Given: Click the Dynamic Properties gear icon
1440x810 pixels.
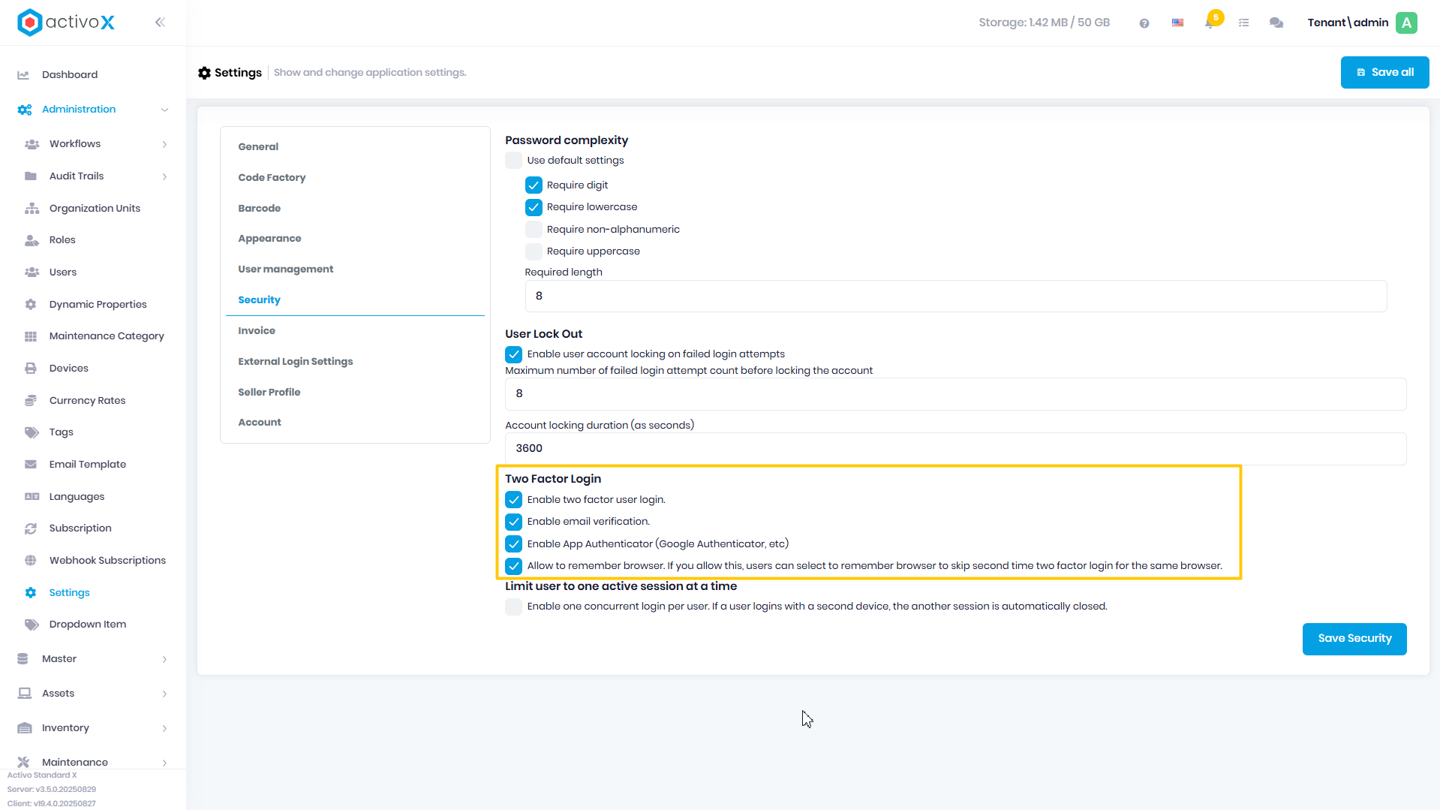Looking at the screenshot, I should [x=31, y=305].
